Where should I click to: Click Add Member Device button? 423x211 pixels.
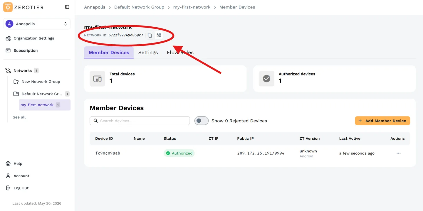[x=382, y=121]
